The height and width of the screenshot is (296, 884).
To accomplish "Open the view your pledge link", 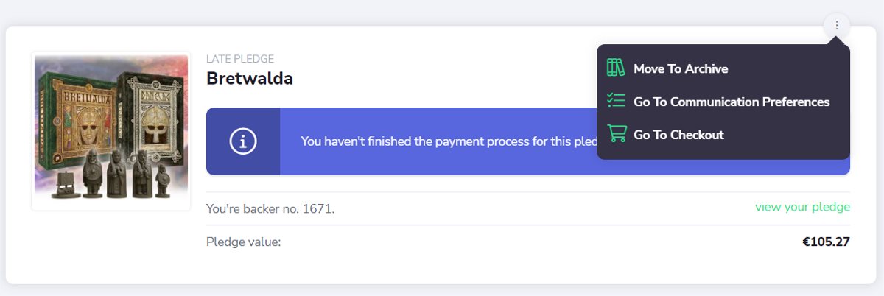I will pos(802,207).
